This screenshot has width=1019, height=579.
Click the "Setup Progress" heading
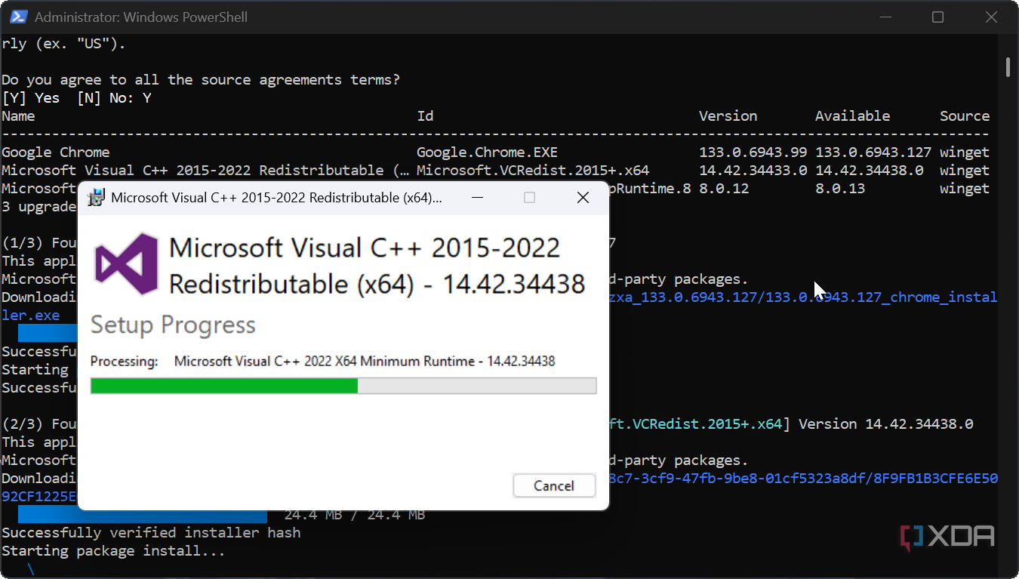coord(173,325)
